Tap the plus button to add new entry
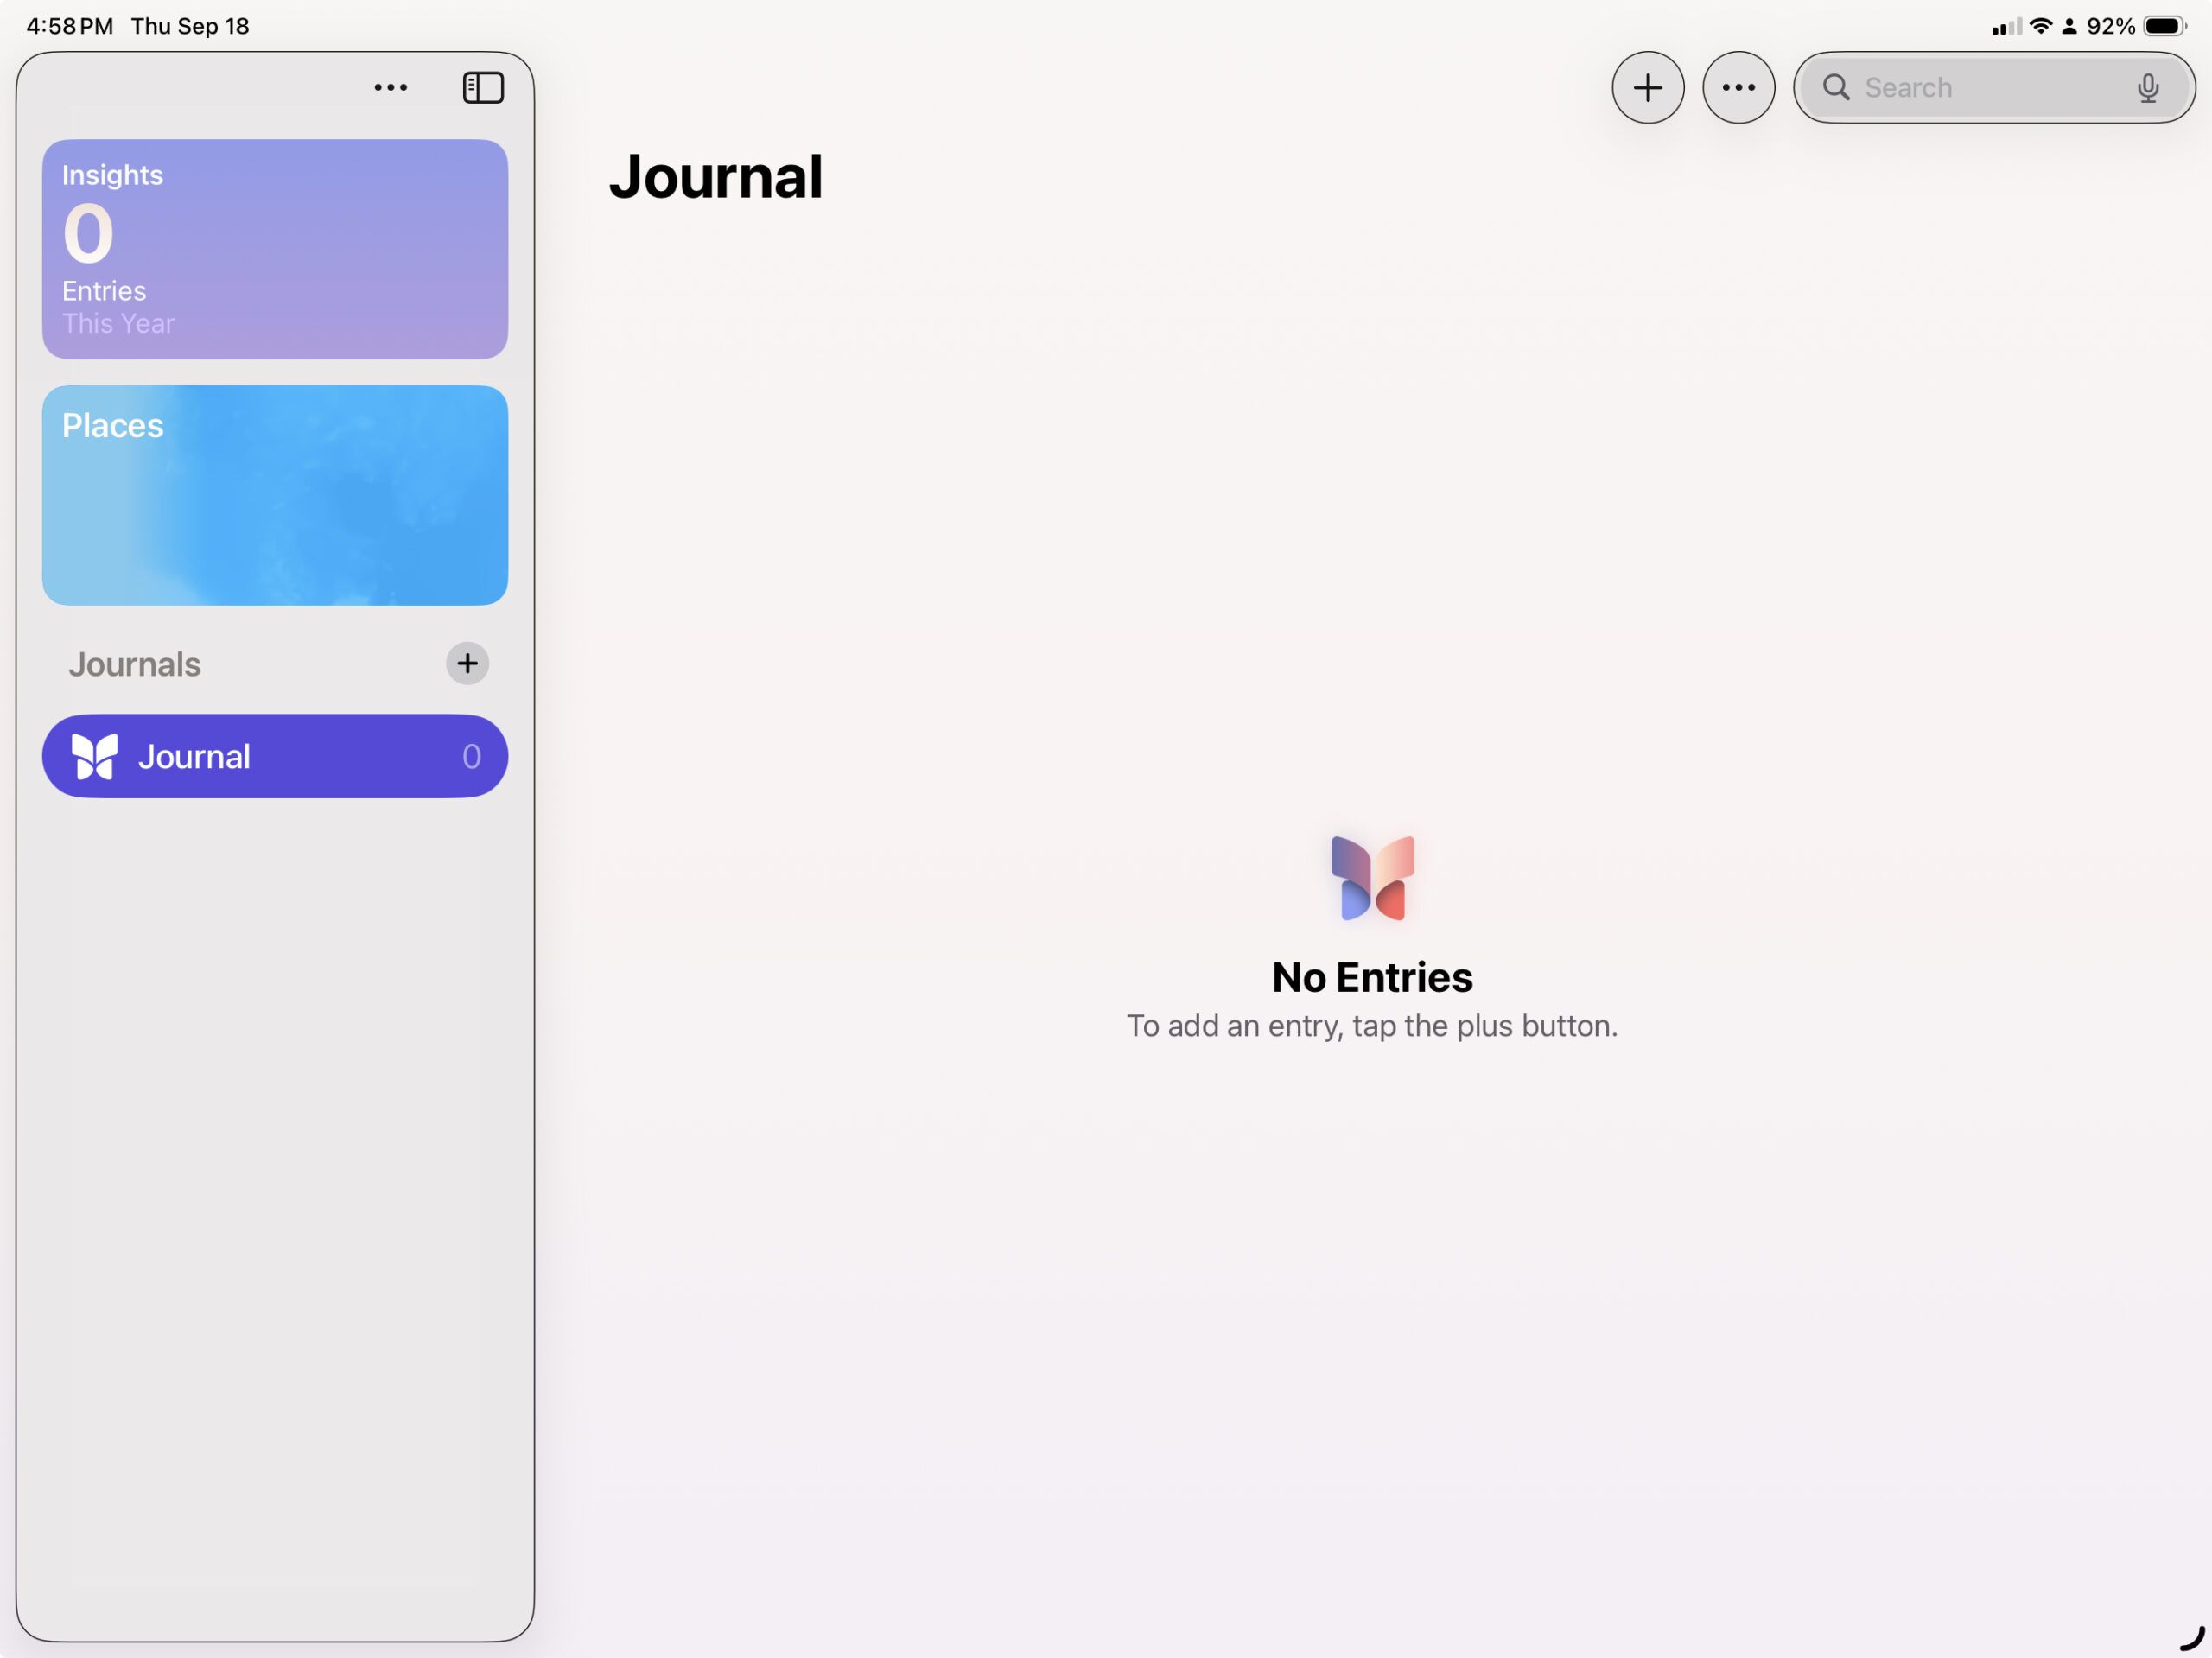The width and height of the screenshot is (2212, 1658). pyautogui.click(x=1647, y=88)
